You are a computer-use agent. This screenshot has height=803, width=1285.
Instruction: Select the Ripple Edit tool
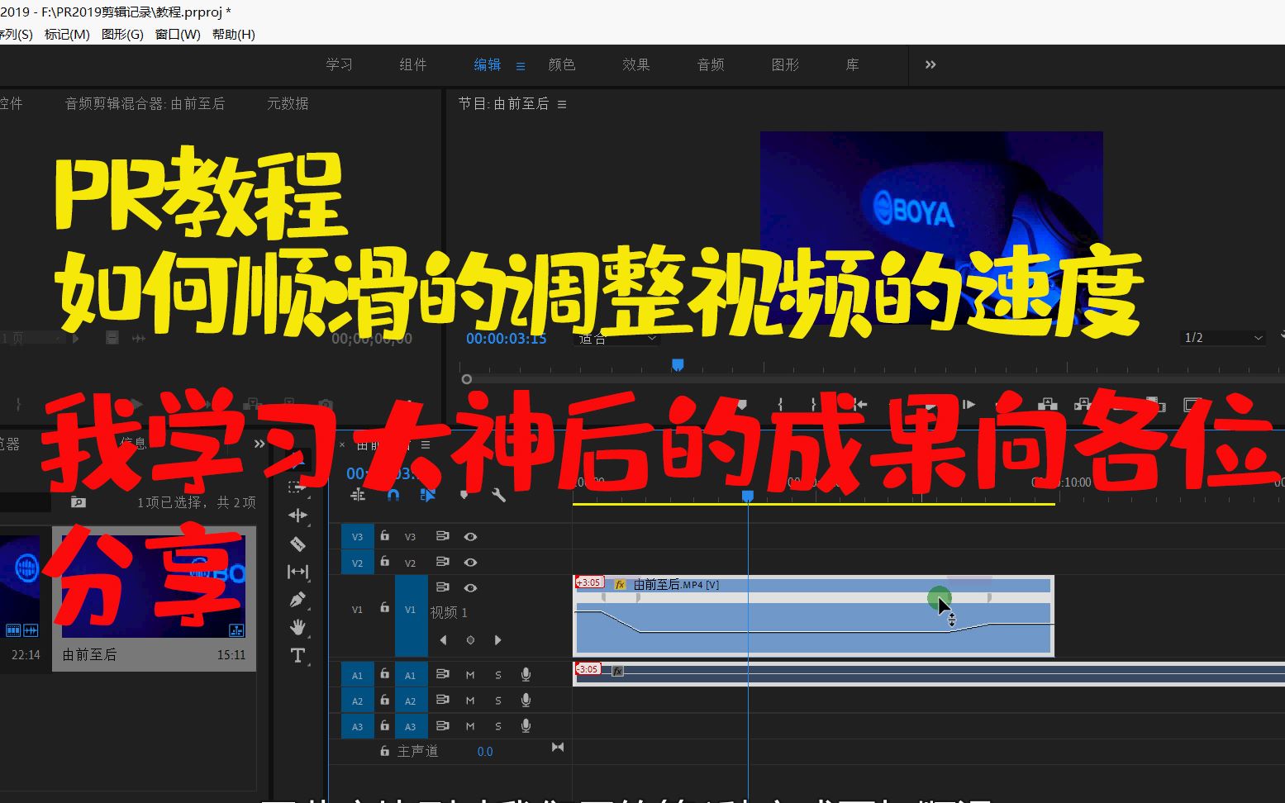[x=297, y=516]
